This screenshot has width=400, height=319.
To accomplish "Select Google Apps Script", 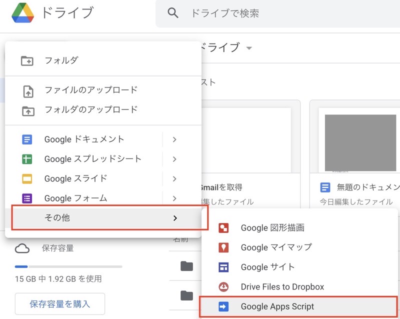I will point(298,306).
